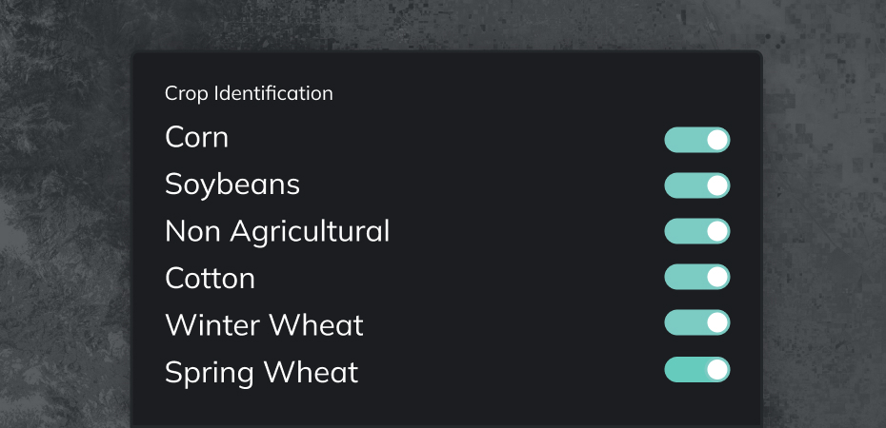Toggle Cotton crop identification off
This screenshot has width=886, height=428.
point(696,277)
